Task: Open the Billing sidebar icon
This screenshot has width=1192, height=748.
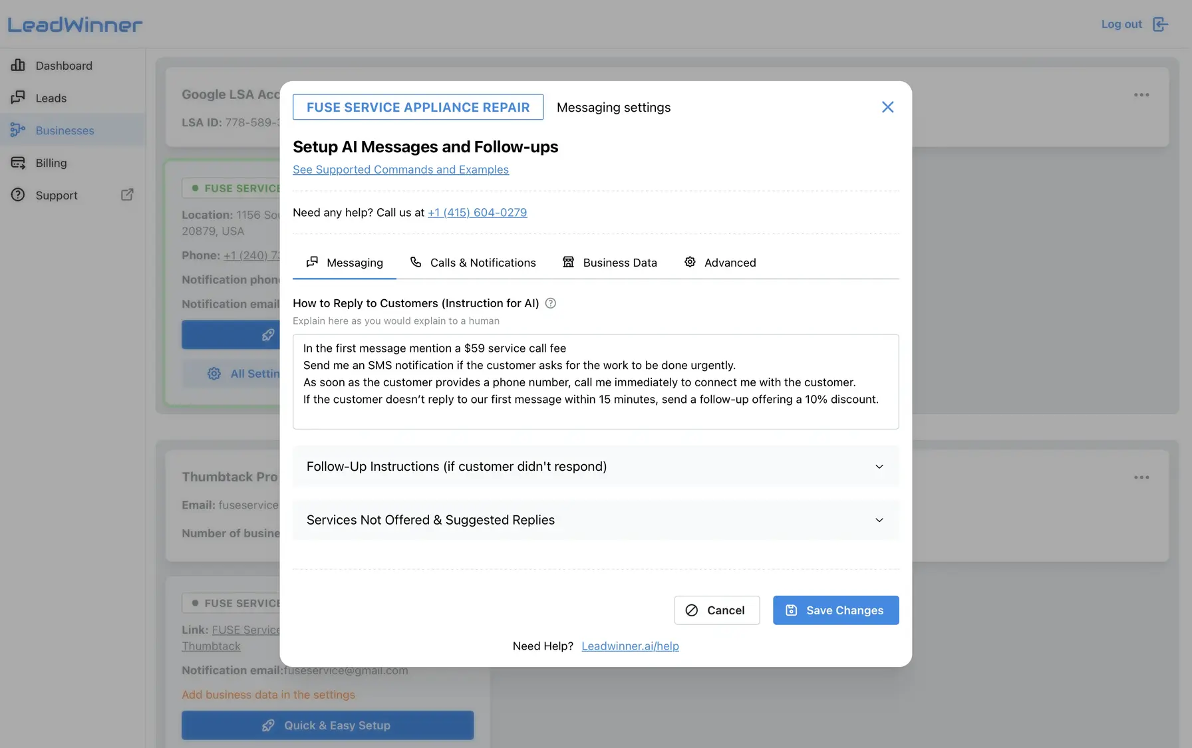Action: (19, 162)
